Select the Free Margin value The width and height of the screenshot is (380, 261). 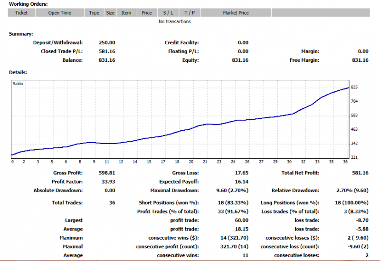point(360,60)
